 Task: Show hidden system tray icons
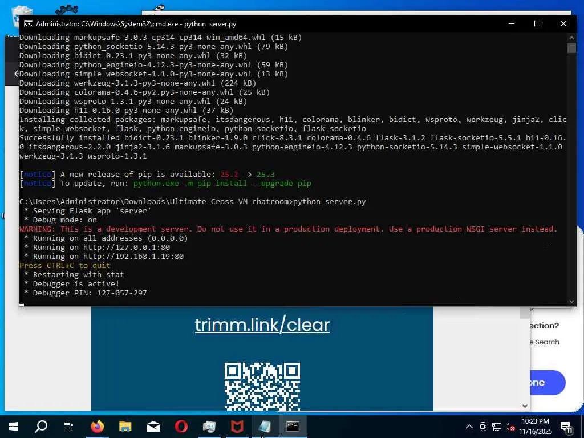[x=469, y=427]
